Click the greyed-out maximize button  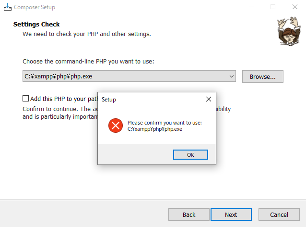click(273, 7)
